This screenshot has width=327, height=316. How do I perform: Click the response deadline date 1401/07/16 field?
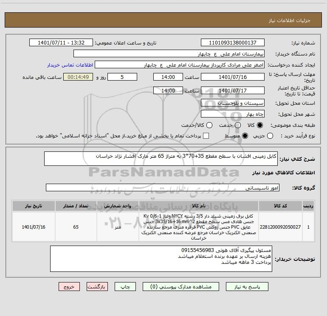click(233, 77)
